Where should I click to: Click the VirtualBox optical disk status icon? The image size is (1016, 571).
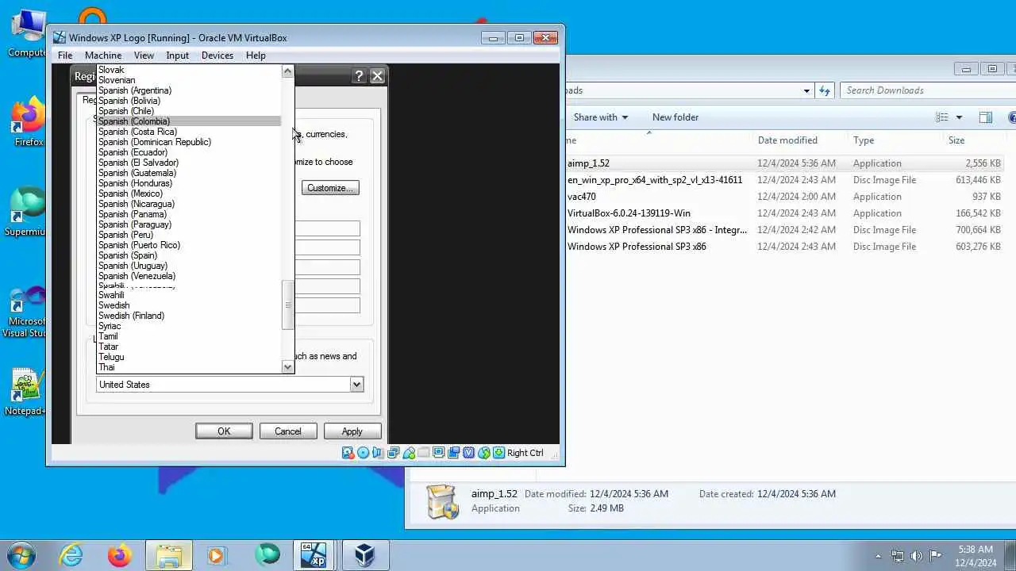(363, 453)
